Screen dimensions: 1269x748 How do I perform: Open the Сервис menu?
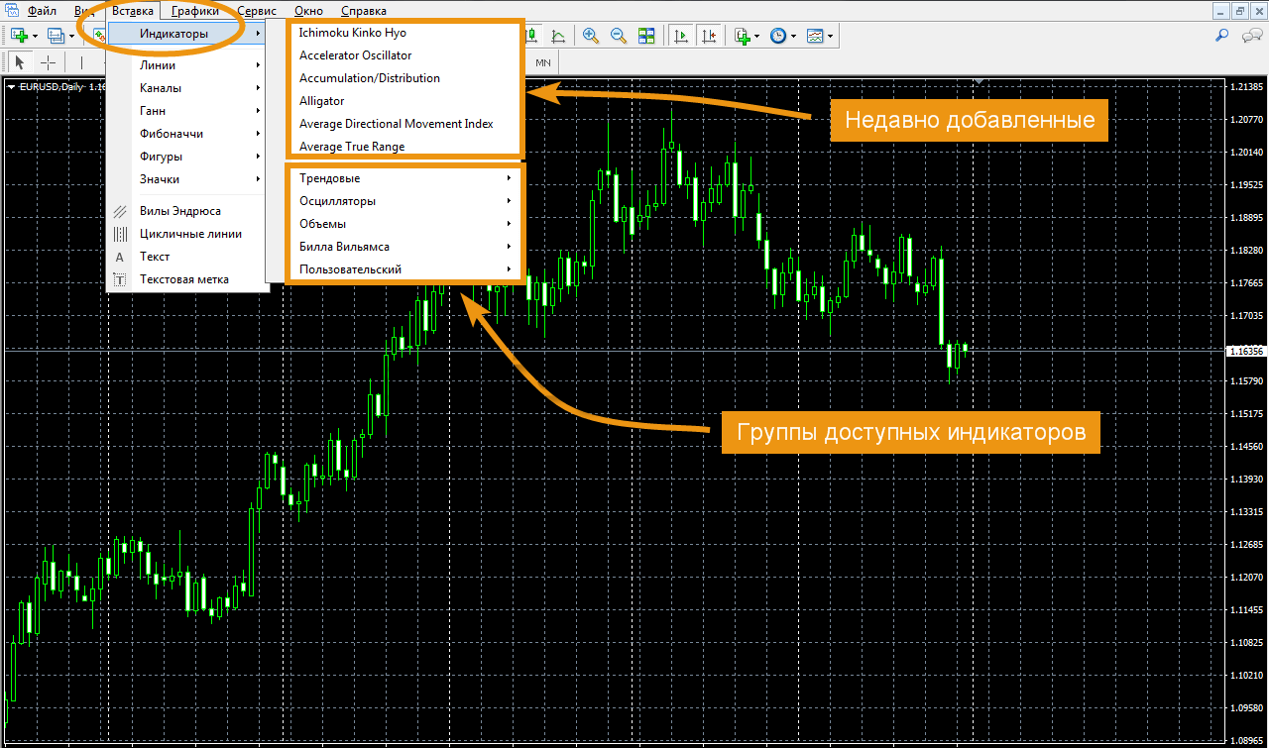[x=257, y=11]
